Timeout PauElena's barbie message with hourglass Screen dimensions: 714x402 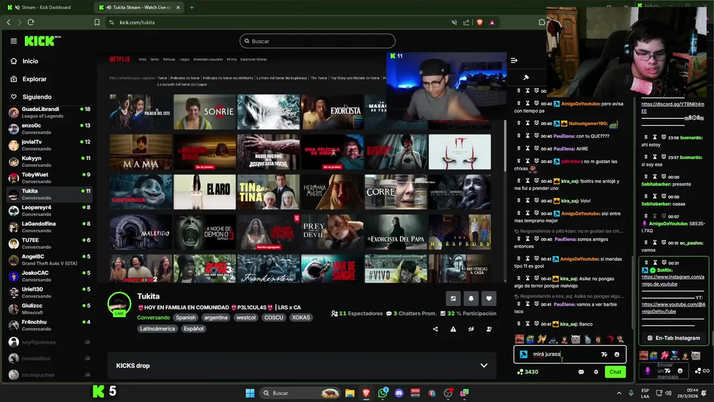click(x=528, y=304)
